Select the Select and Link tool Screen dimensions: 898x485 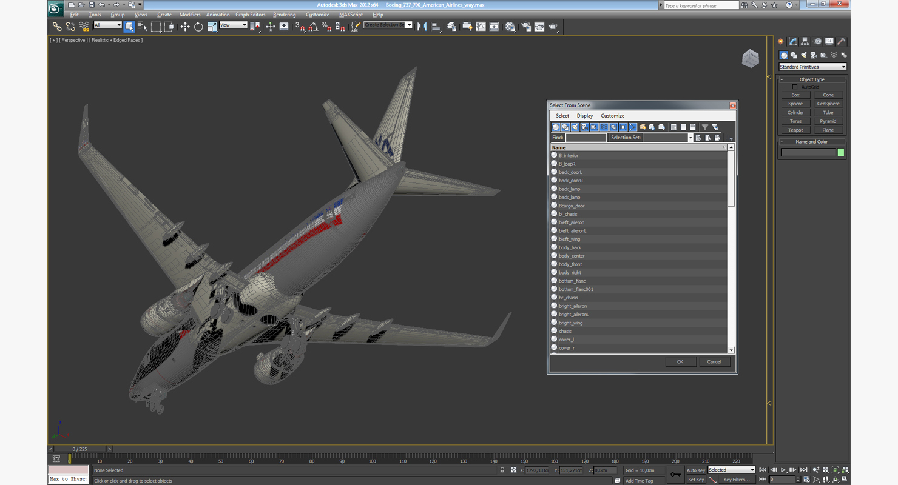point(57,26)
